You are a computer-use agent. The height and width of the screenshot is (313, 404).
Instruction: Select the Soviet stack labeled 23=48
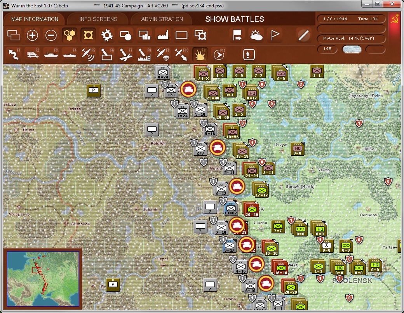pyautogui.click(x=213, y=93)
